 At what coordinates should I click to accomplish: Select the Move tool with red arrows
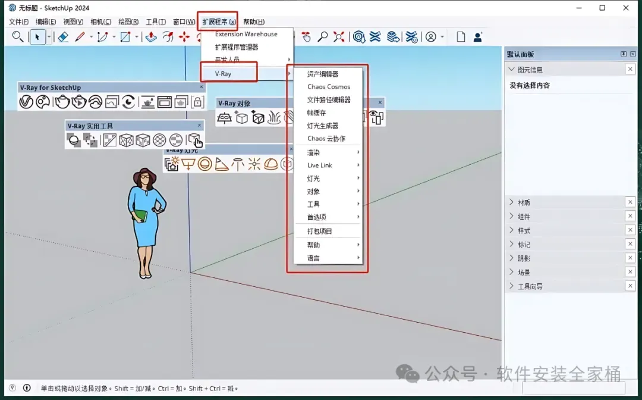184,37
